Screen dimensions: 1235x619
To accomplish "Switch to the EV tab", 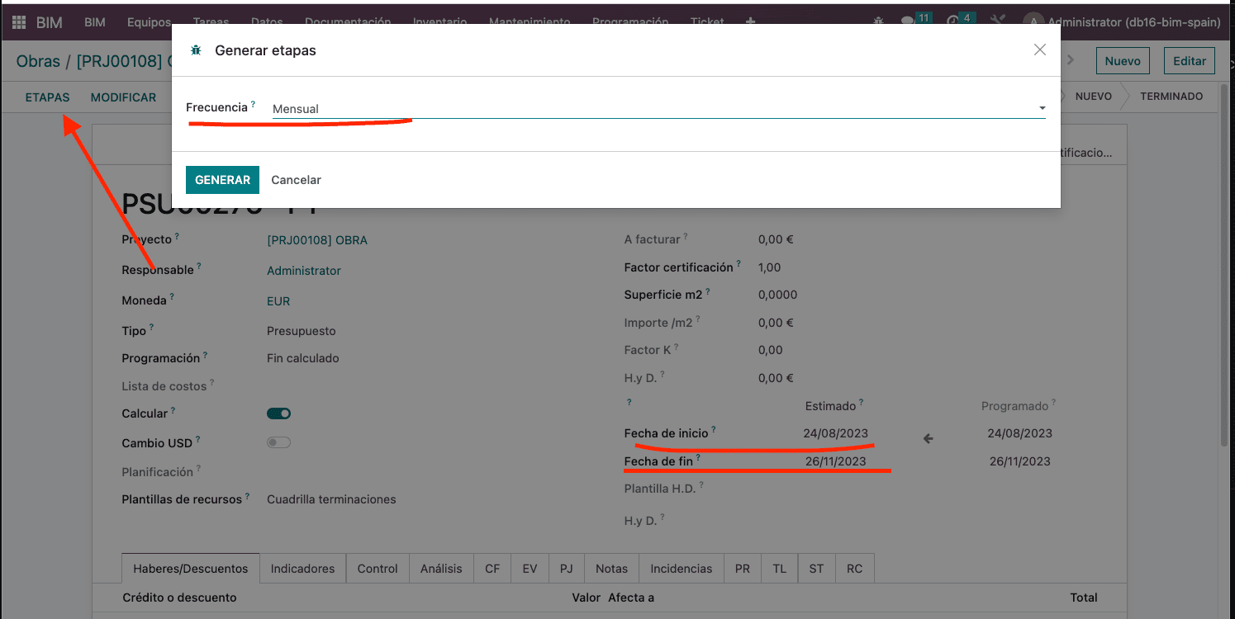I will click(530, 569).
